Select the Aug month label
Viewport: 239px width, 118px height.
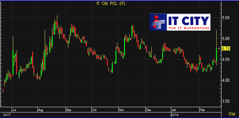point(40,110)
